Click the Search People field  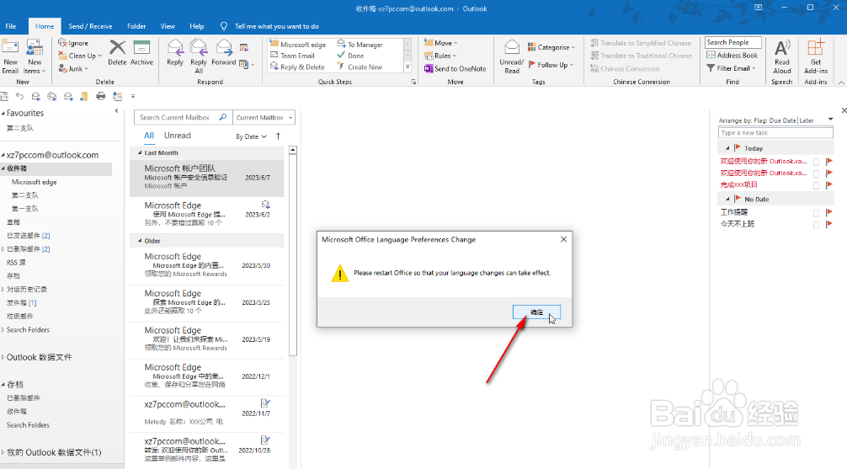733,42
